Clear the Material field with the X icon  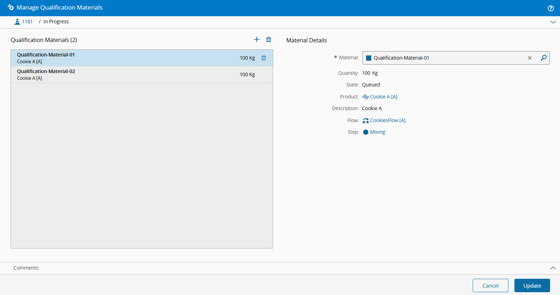(530, 58)
